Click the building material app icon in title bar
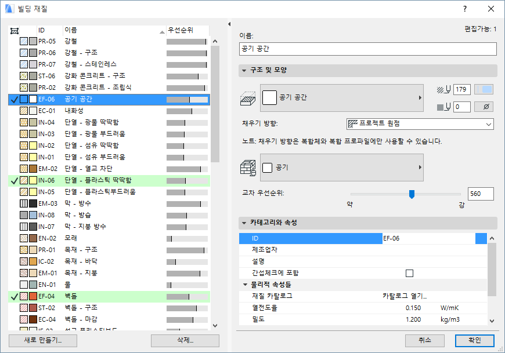 [9, 9]
